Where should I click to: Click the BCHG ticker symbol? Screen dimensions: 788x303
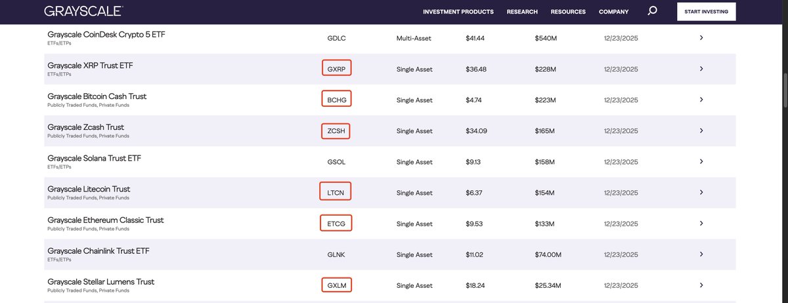pos(336,100)
